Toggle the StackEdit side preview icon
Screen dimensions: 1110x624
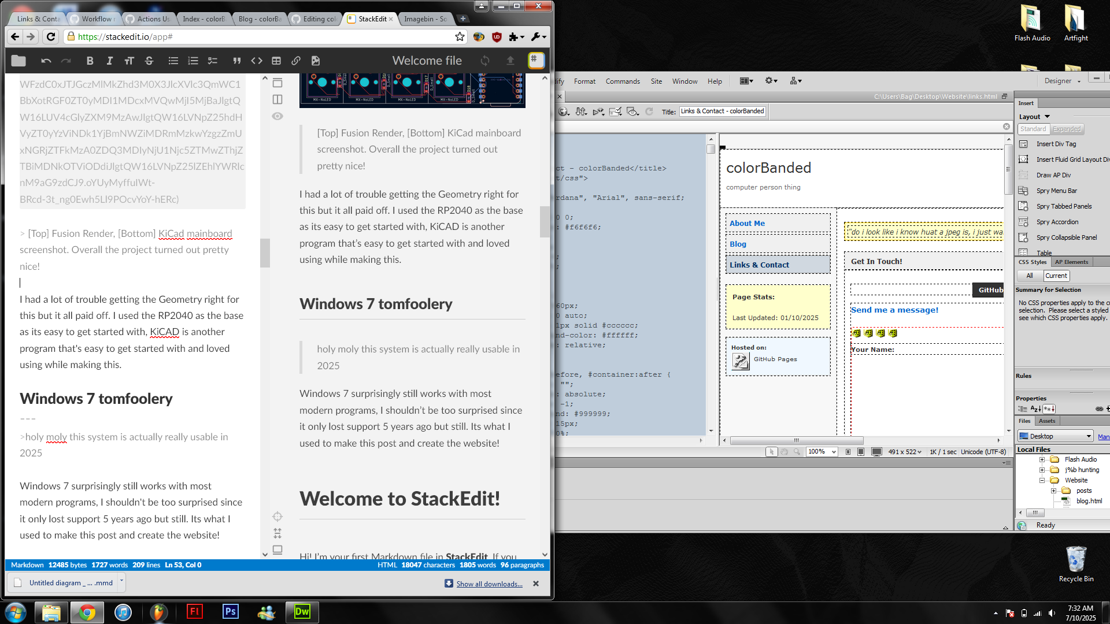coord(277,99)
